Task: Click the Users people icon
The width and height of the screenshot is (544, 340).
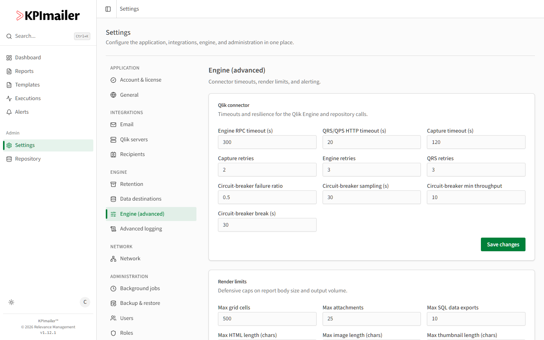Action: coord(113,318)
